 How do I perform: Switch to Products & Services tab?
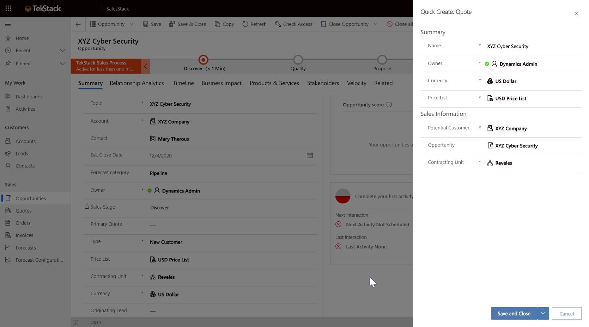click(274, 83)
